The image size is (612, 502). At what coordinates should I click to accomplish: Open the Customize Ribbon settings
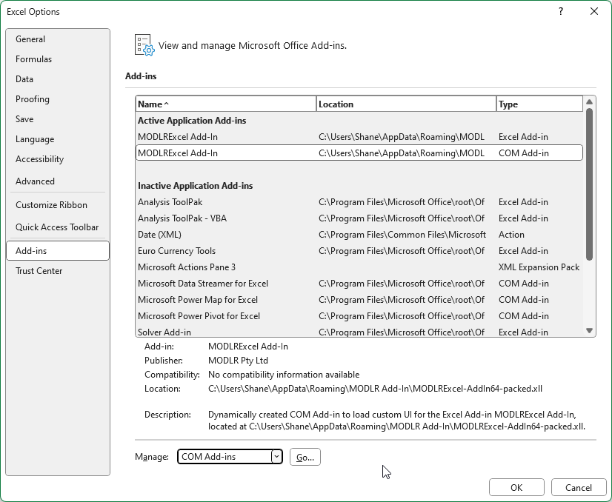coord(50,204)
